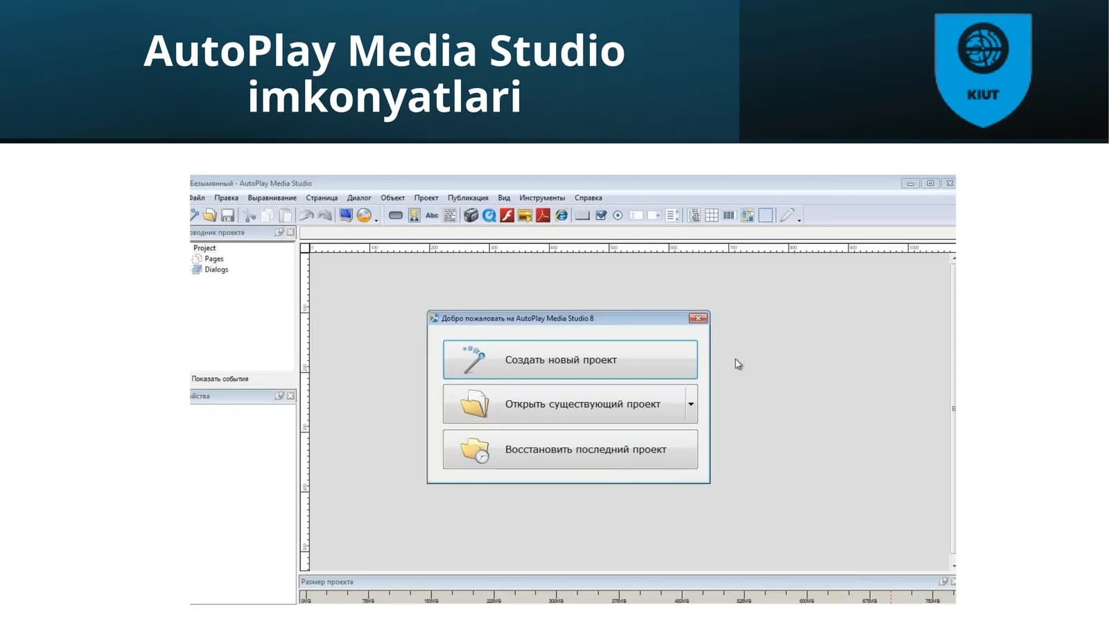
Task: Insert a RadioButton object icon
Action: [618, 216]
